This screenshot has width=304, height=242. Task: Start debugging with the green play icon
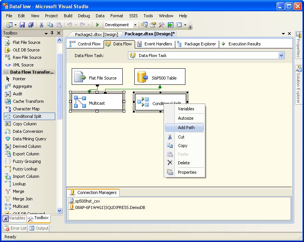coord(98,25)
